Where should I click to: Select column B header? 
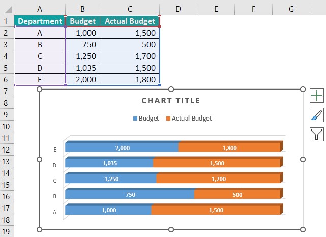point(82,9)
